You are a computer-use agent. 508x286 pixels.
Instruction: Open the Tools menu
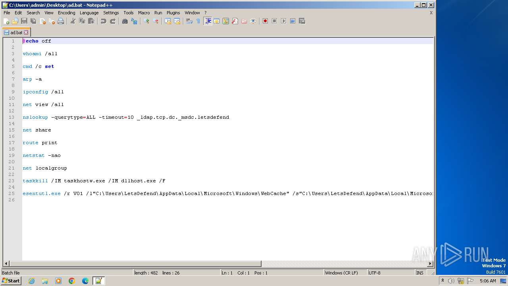(129, 13)
